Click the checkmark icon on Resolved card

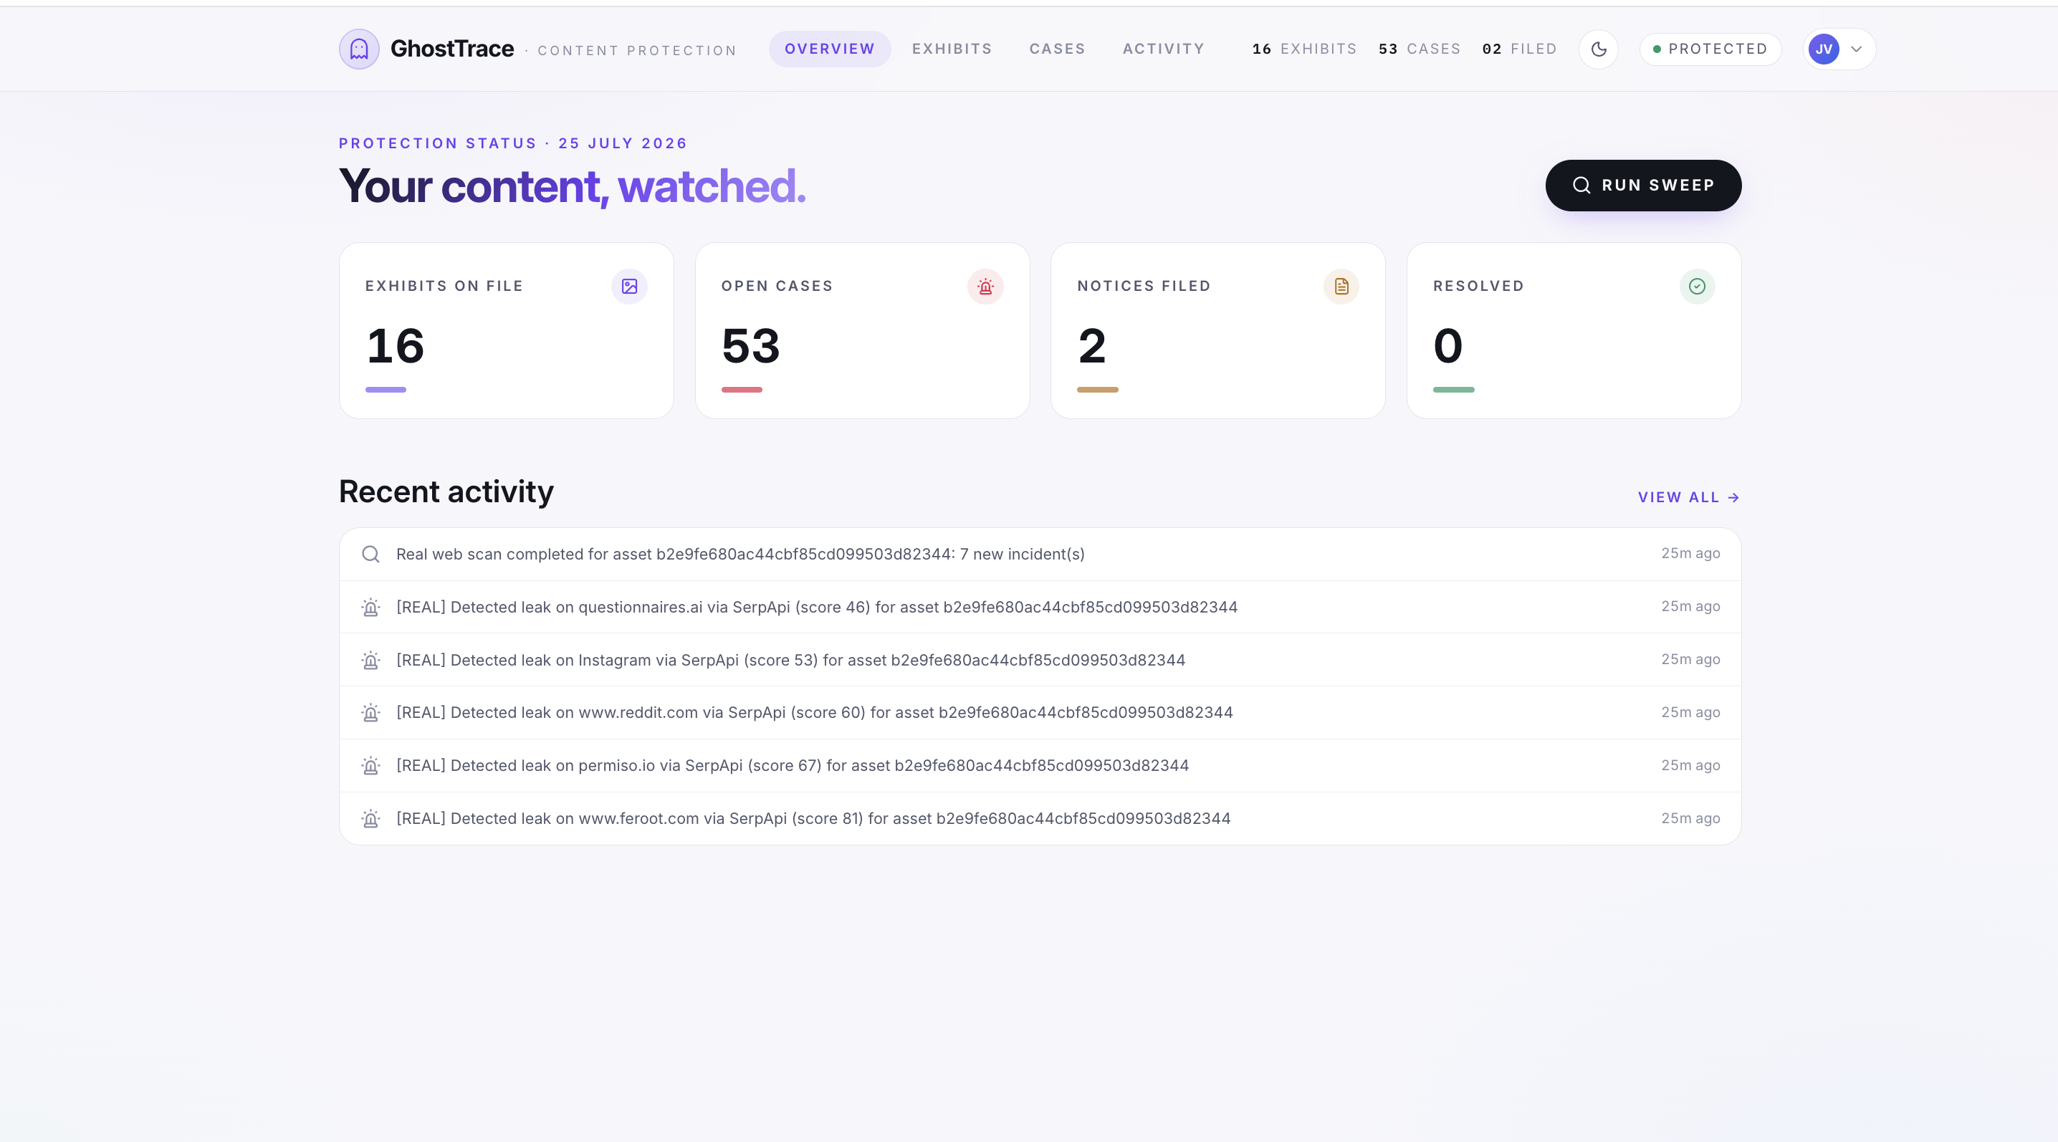(x=1697, y=286)
